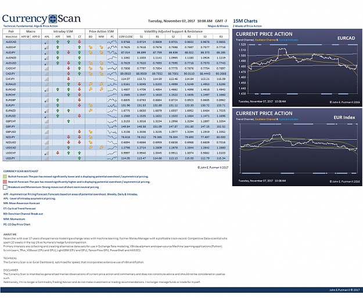The image size is (363, 298).
Task: Open the EUR Index price action chart
Action: [x=297, y=147]
